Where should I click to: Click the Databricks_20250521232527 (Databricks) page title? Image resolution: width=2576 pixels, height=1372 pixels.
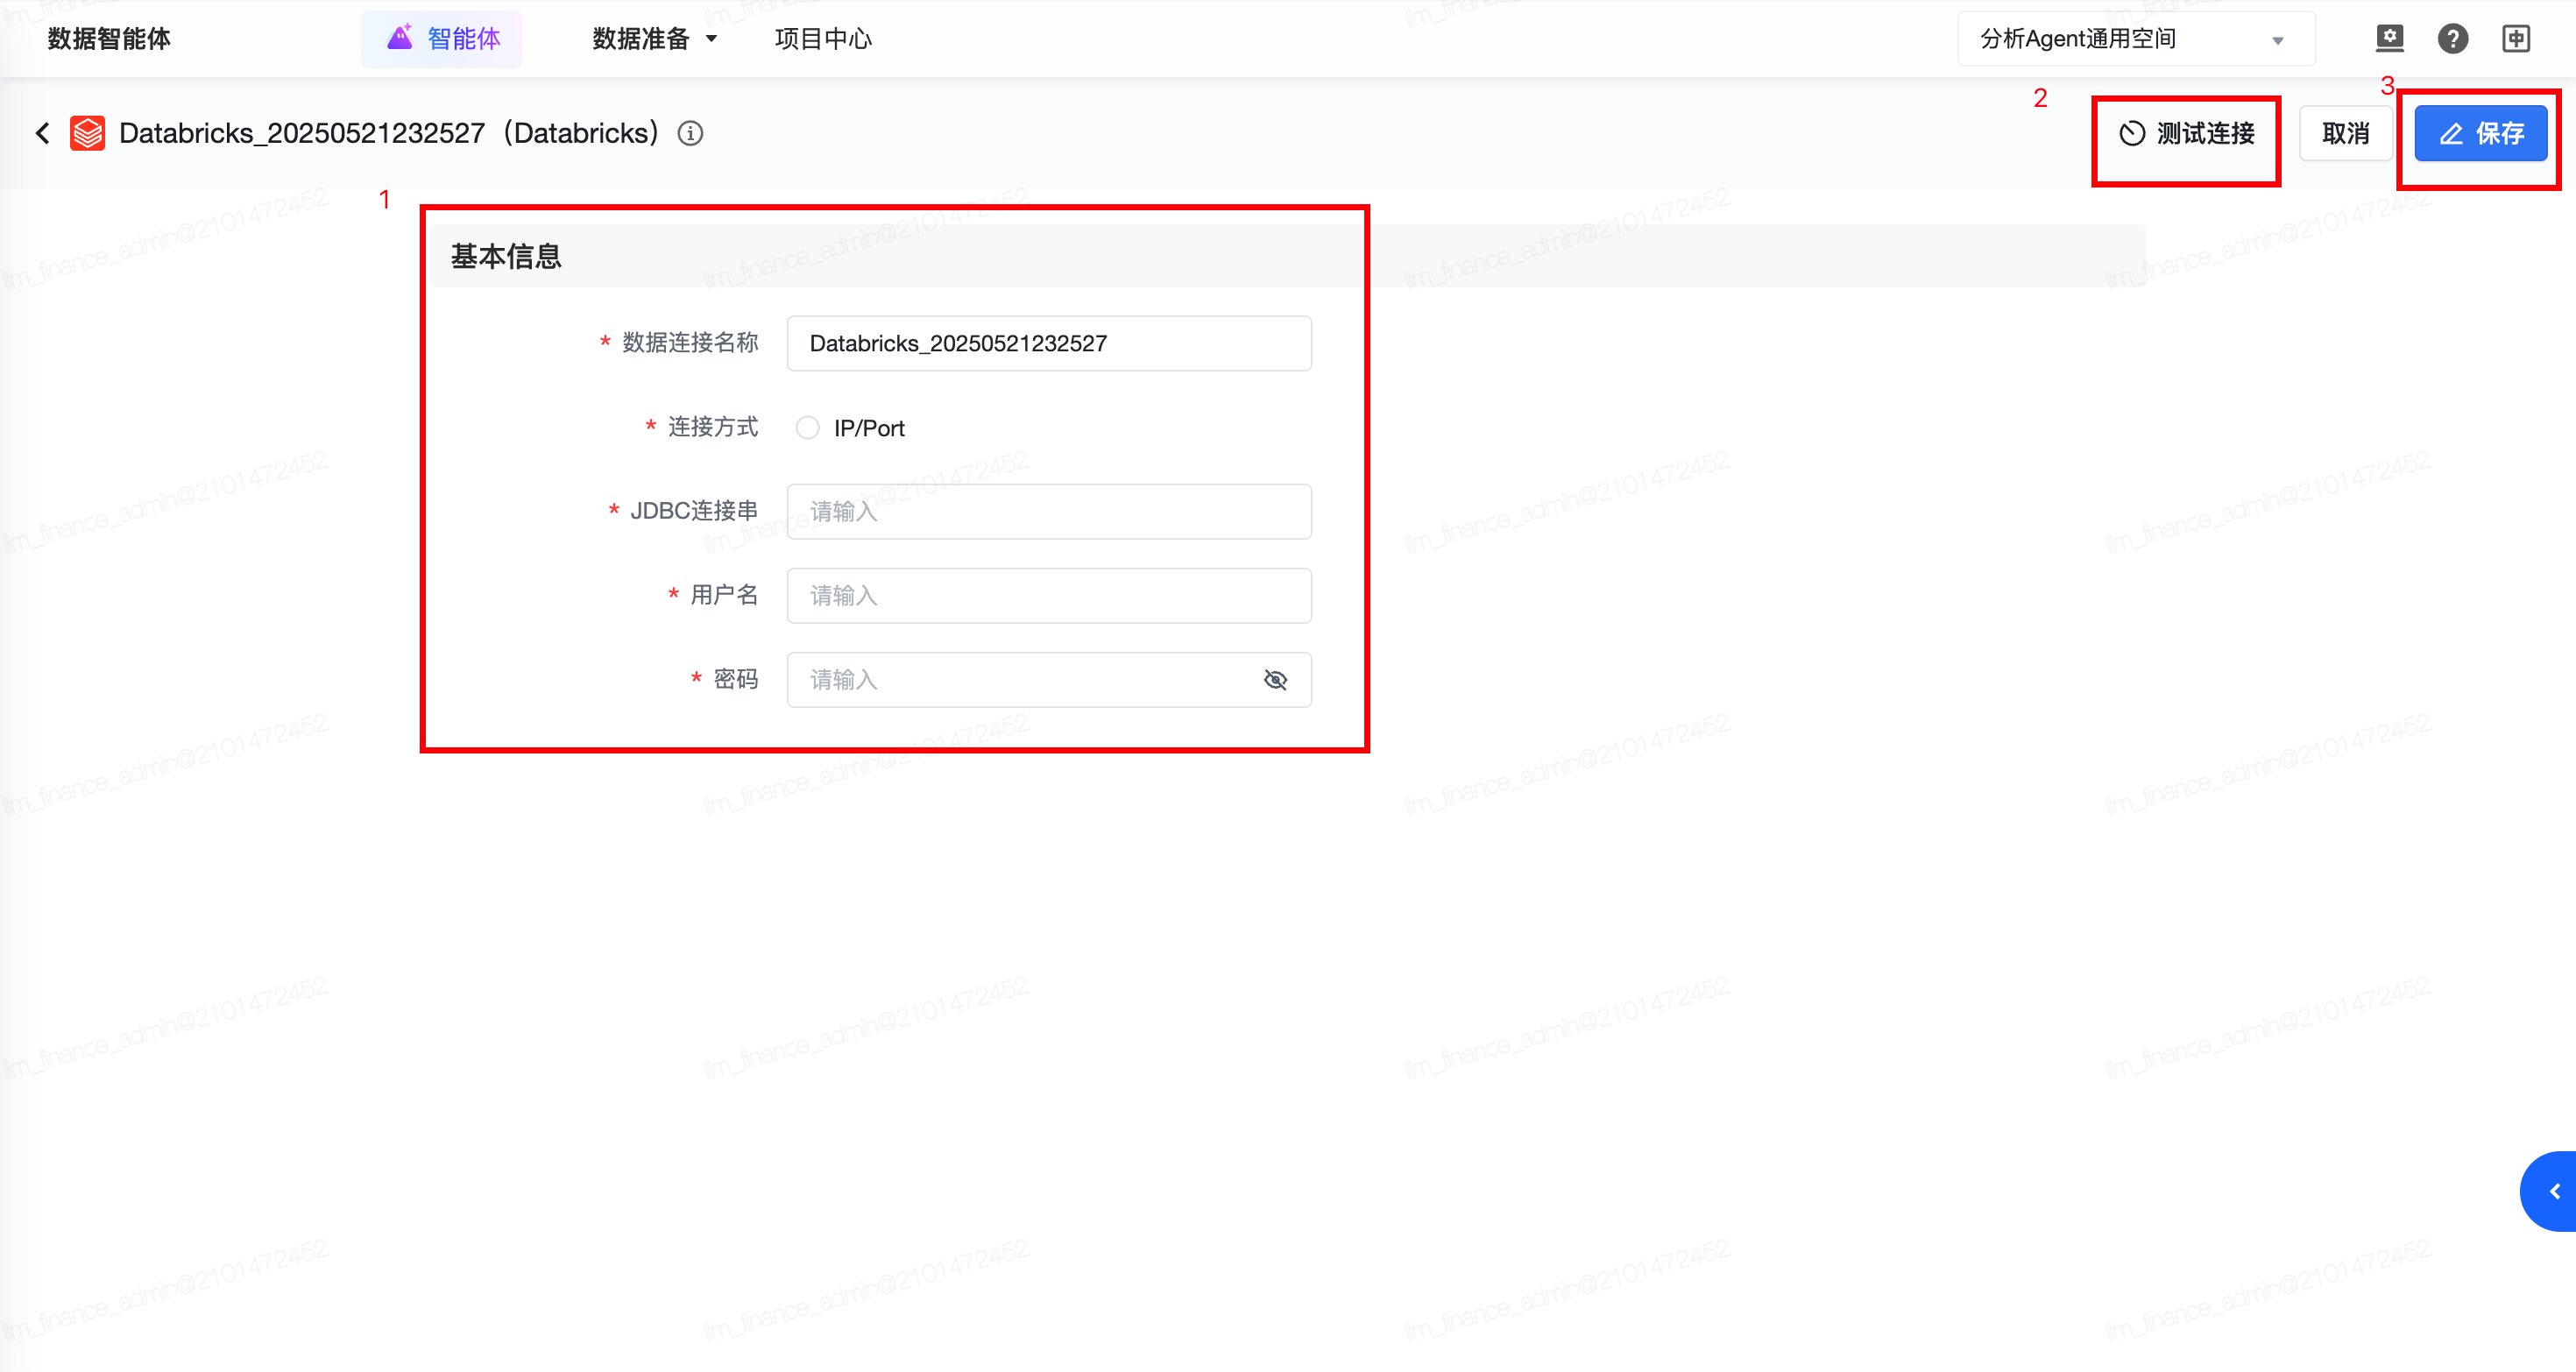coord(389,133)
